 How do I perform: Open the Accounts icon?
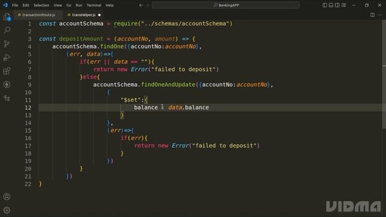(x=7, y=197)
